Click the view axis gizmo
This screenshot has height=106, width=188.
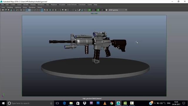[3, 95]
